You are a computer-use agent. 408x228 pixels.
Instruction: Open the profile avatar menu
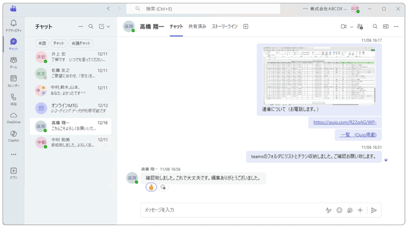pyautogui.click(x=355, y=9)
